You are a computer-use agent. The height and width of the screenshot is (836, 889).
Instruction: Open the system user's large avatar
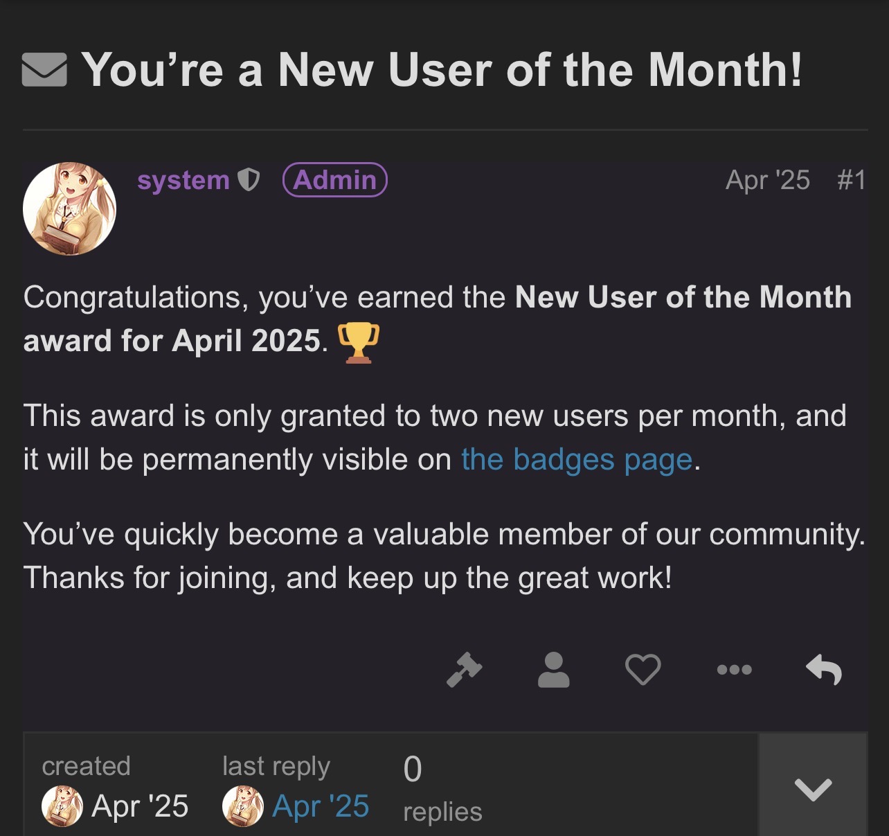[69, 208]
